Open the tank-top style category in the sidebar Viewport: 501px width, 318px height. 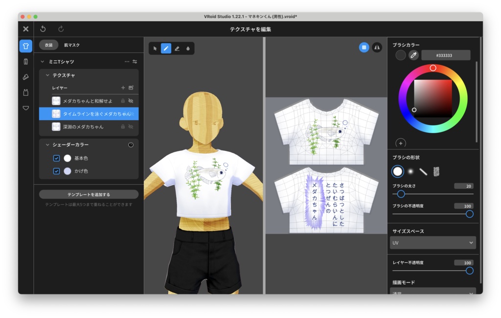tap(26, 92)
